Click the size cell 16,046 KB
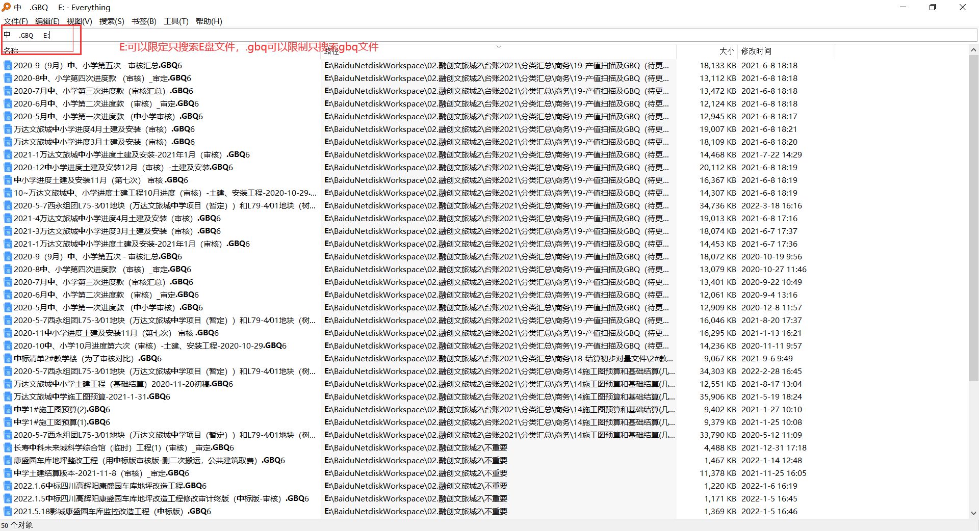 click(717, 321)
